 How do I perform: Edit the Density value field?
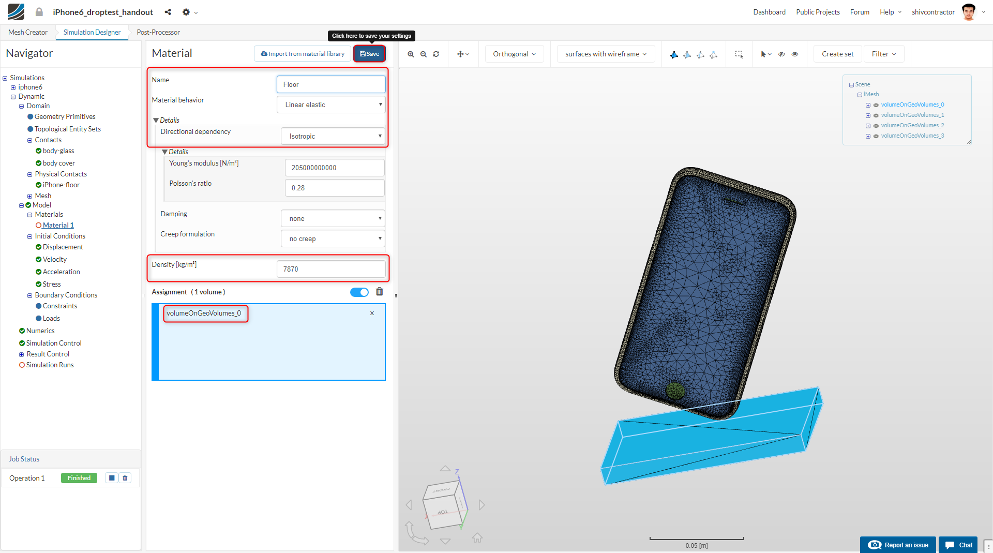click(x=331, y=269)
